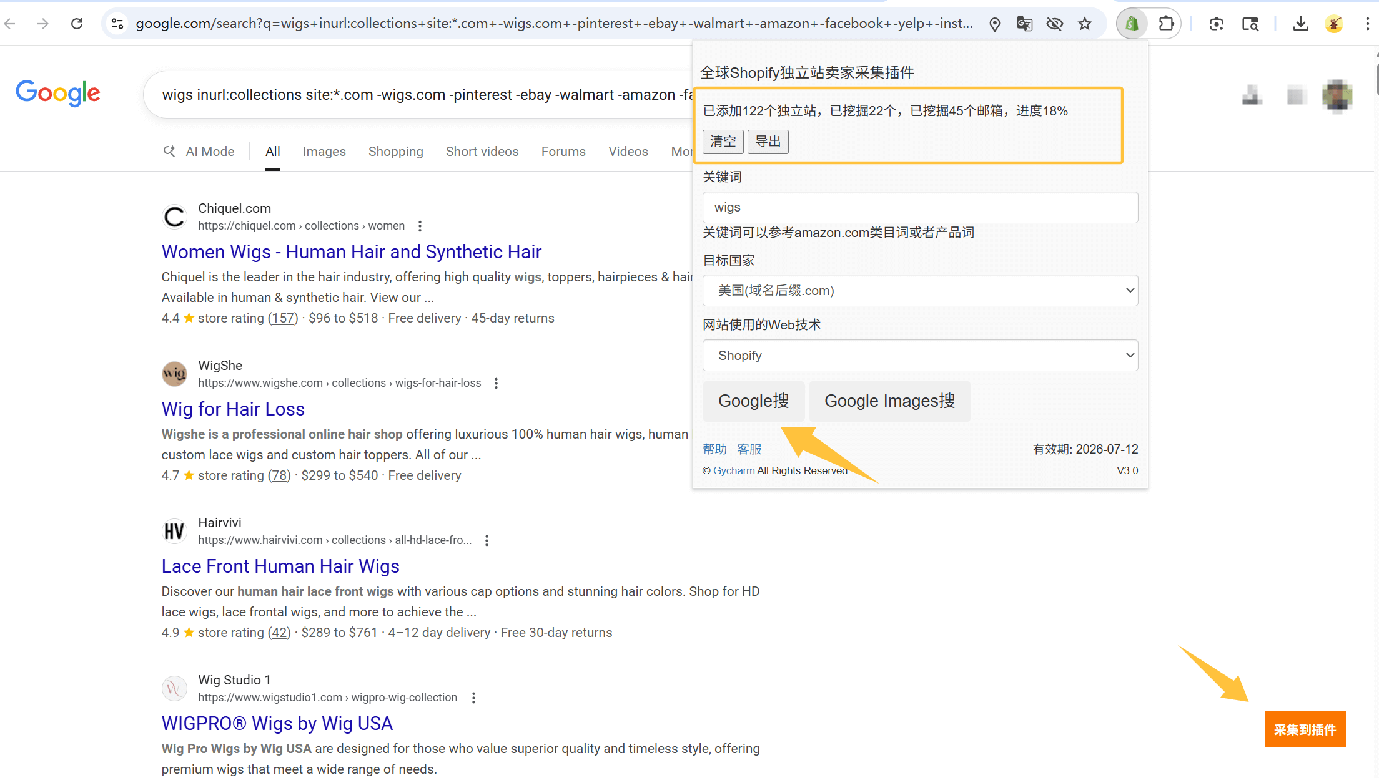Click the 清空 clear button
This screenshot has width=1379, height=778.
point(723,142)
